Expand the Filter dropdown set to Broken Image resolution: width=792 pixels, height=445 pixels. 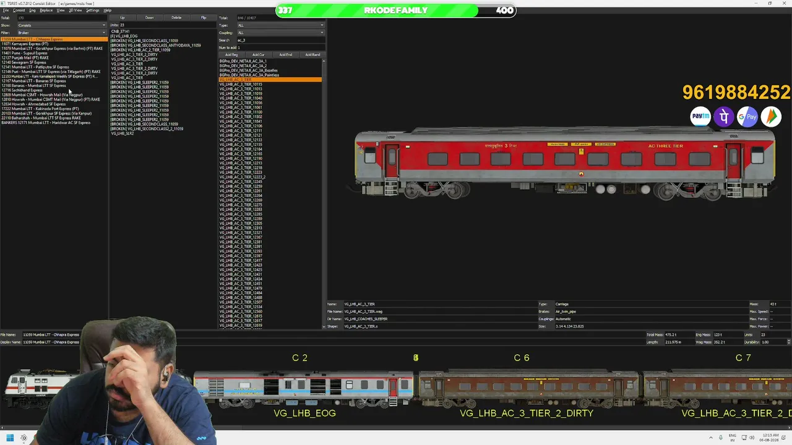(61, 33)
